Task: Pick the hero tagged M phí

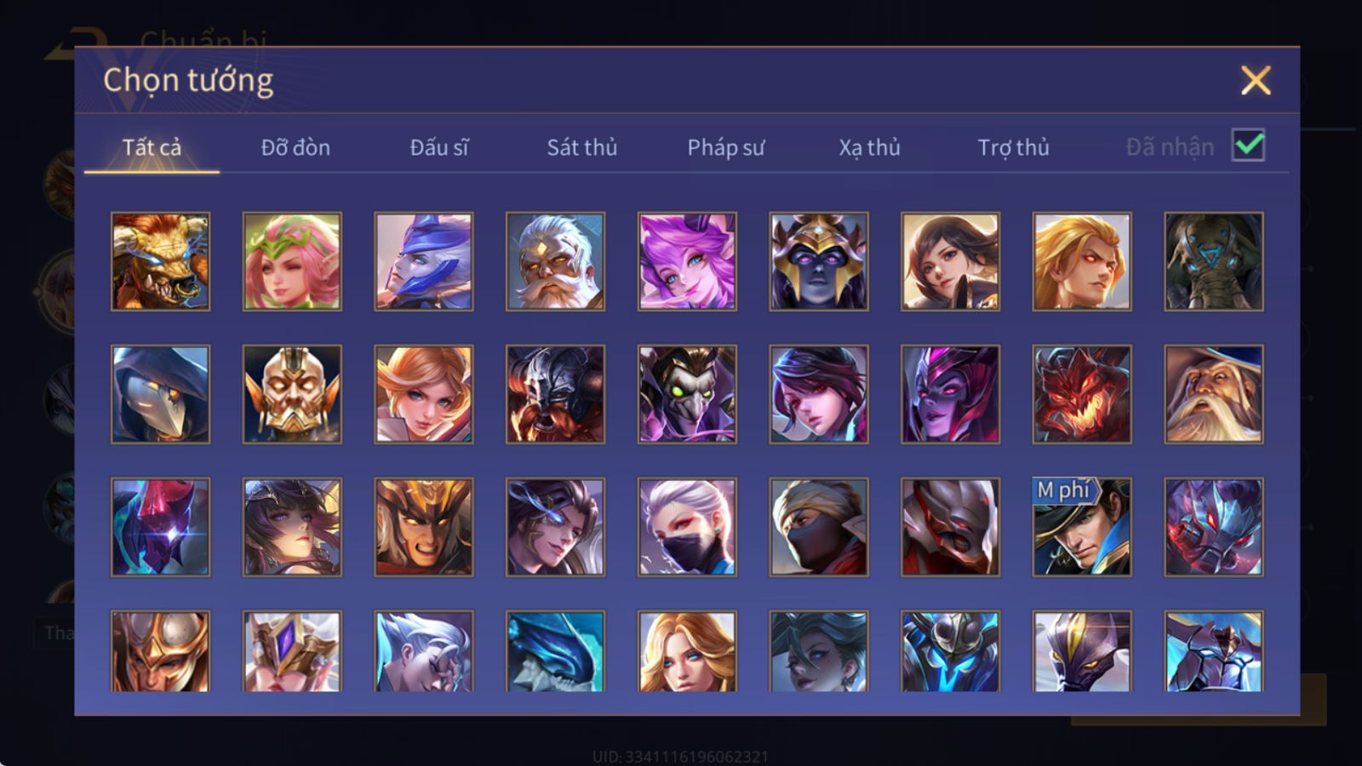Action: pyautogui.click(x=1082, y=527)
